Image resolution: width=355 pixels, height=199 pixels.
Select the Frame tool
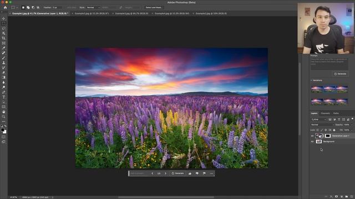pos(4,43)
